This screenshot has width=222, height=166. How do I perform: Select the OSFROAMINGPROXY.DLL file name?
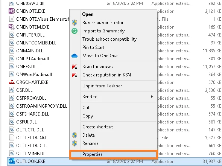(42, 106)
